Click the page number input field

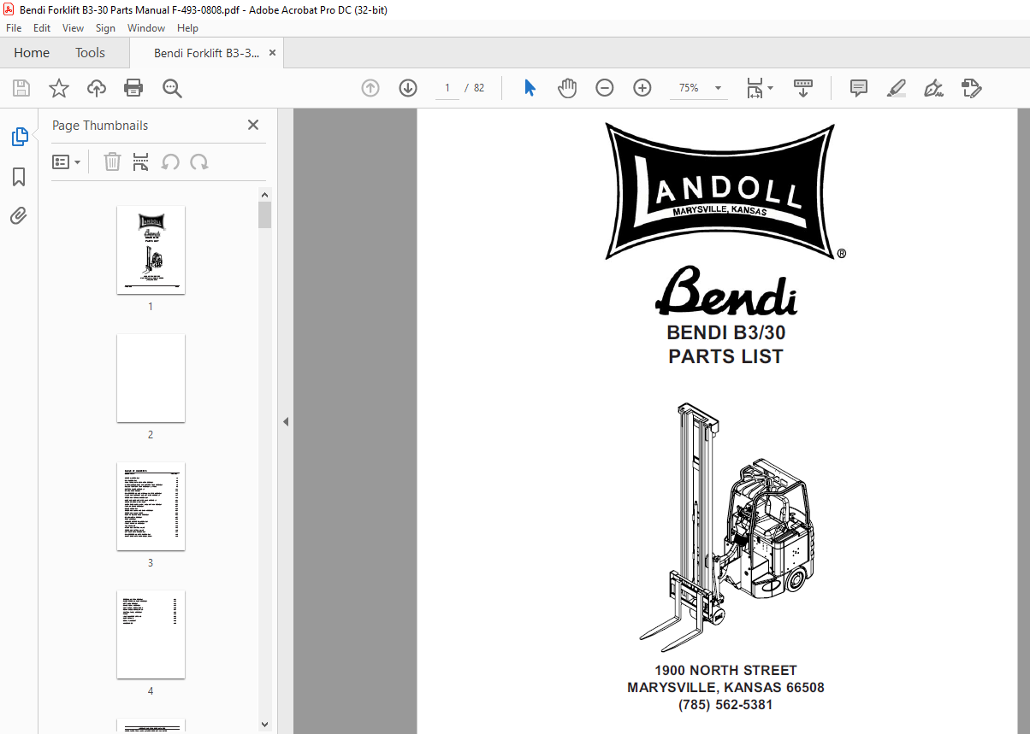pyautogui.click(x=447, y=88)
